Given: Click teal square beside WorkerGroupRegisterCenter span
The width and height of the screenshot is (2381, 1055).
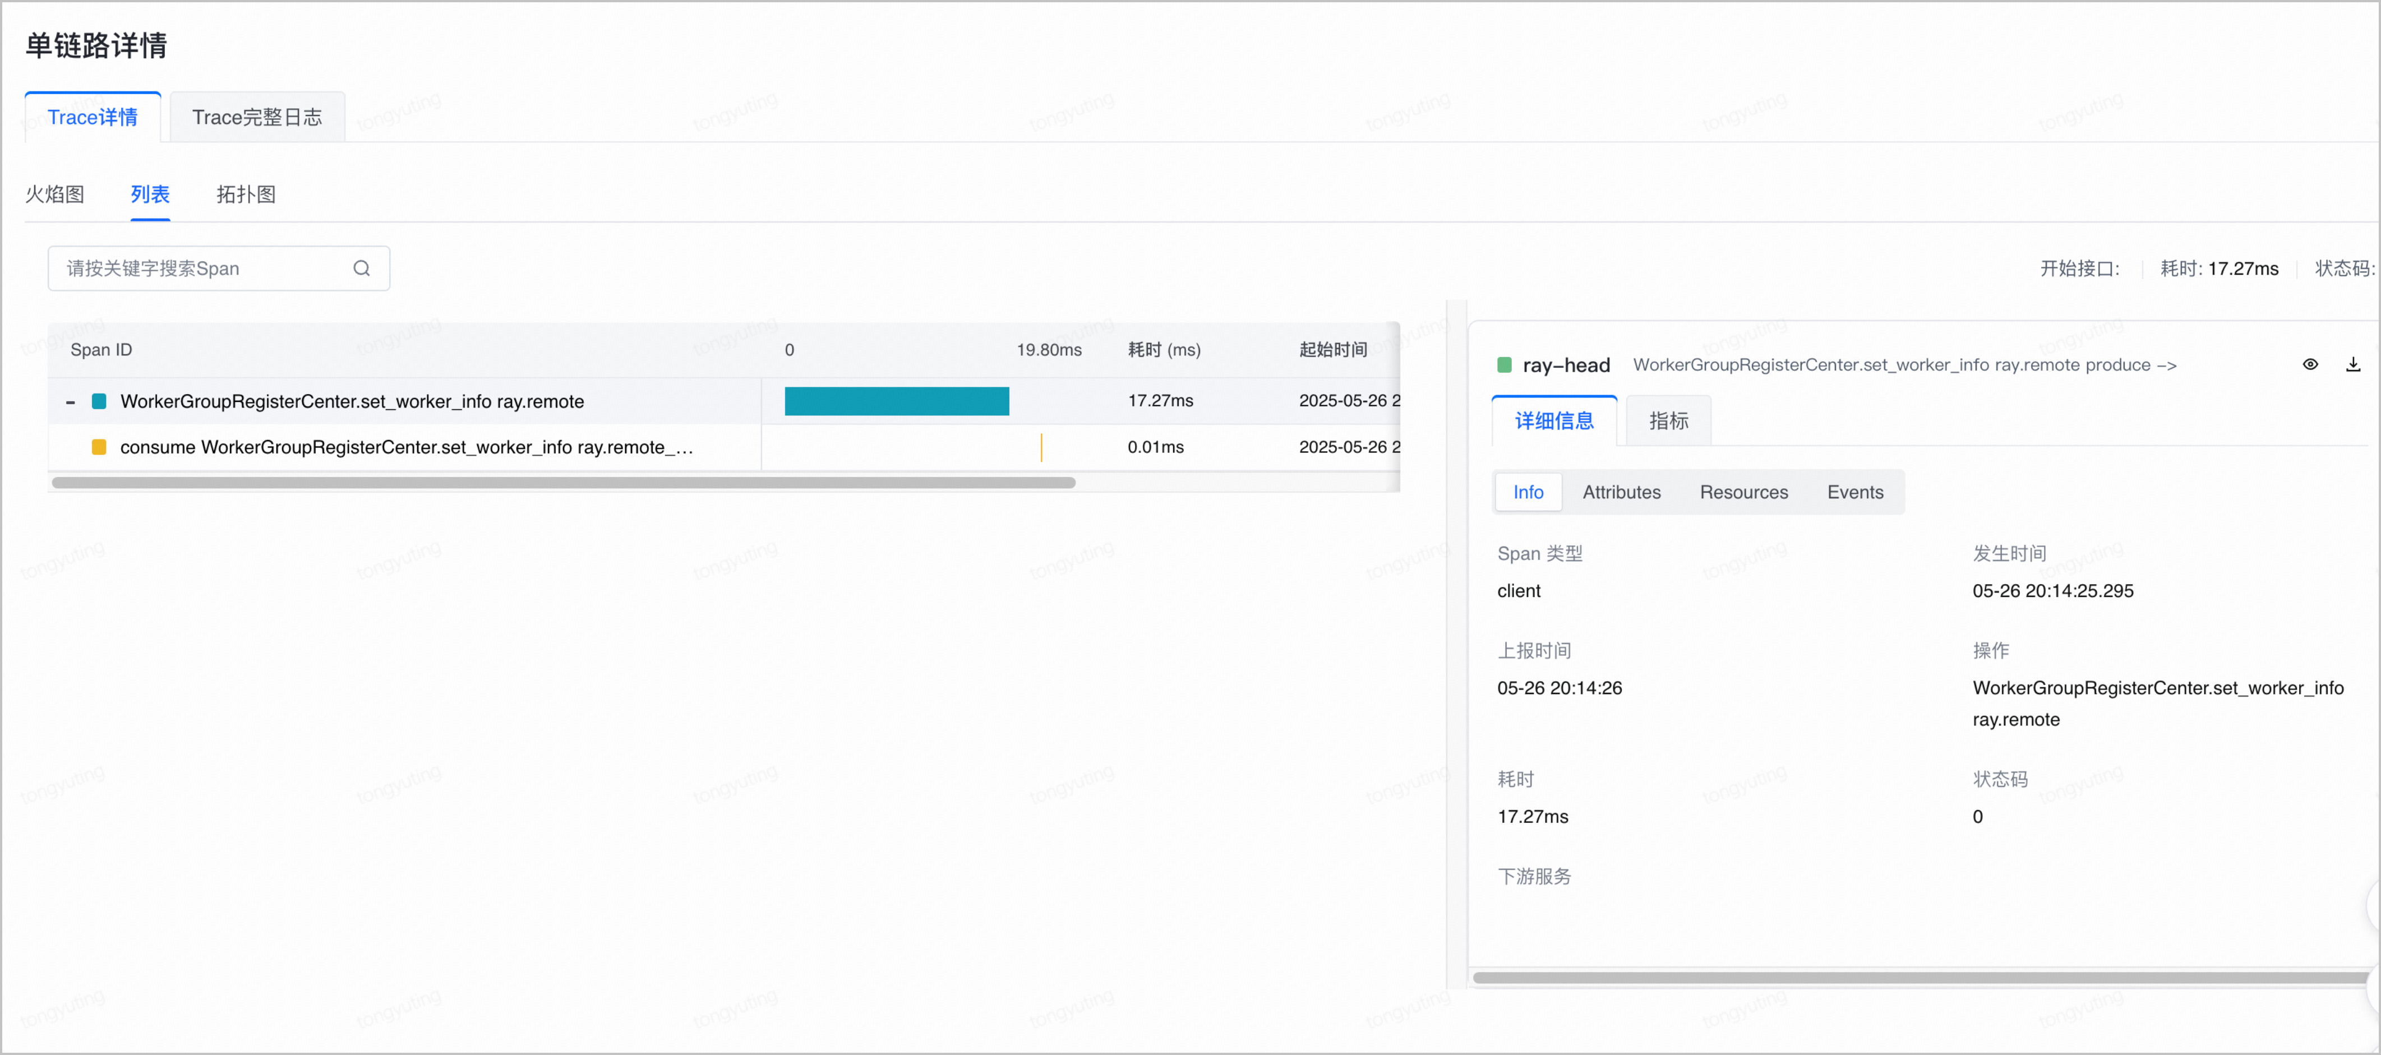Looking at the screenshot, I should [99, 401].
